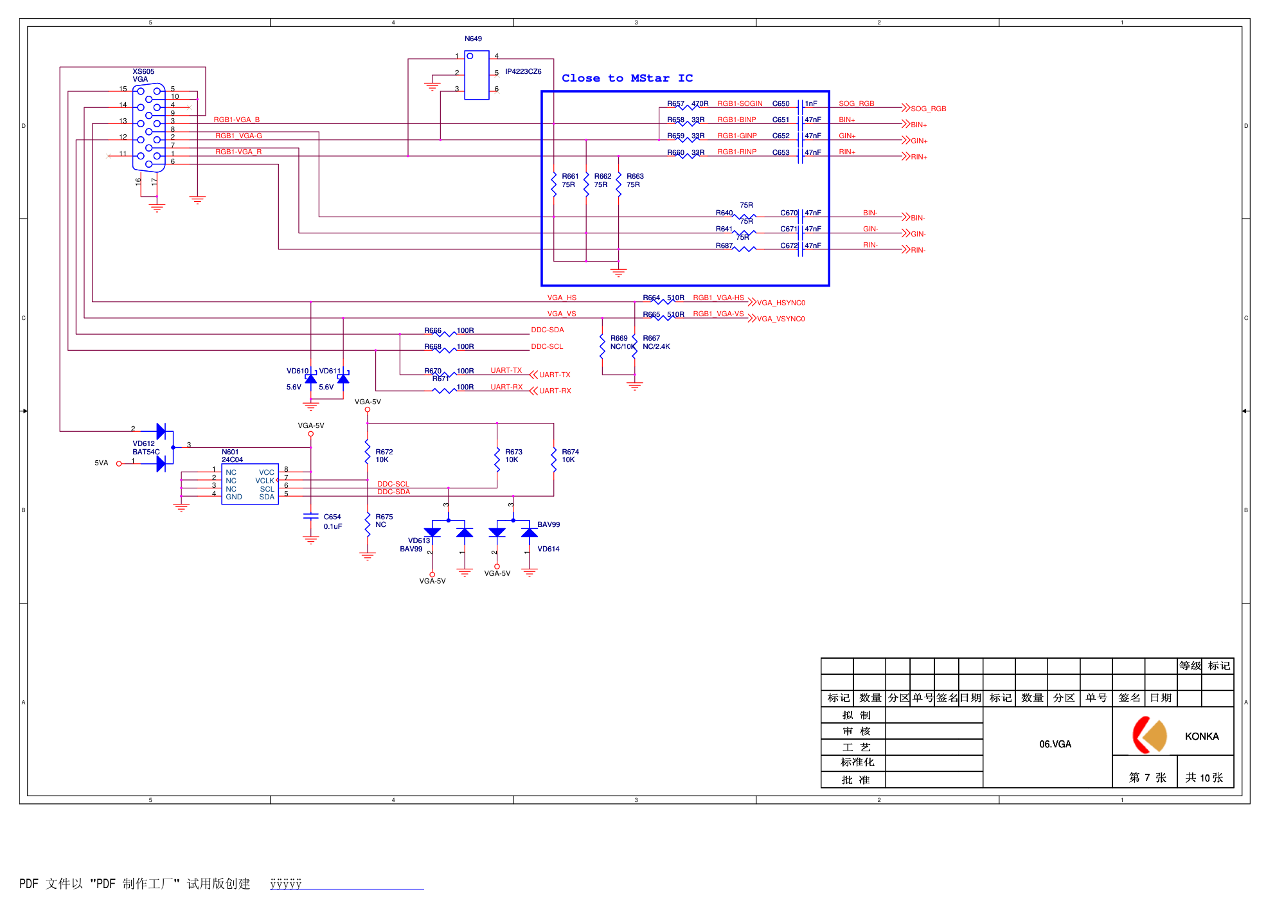Screen dimensions: 1275x901
Task: Click the KONKA logo in title block
Action: click(1149, 735)
